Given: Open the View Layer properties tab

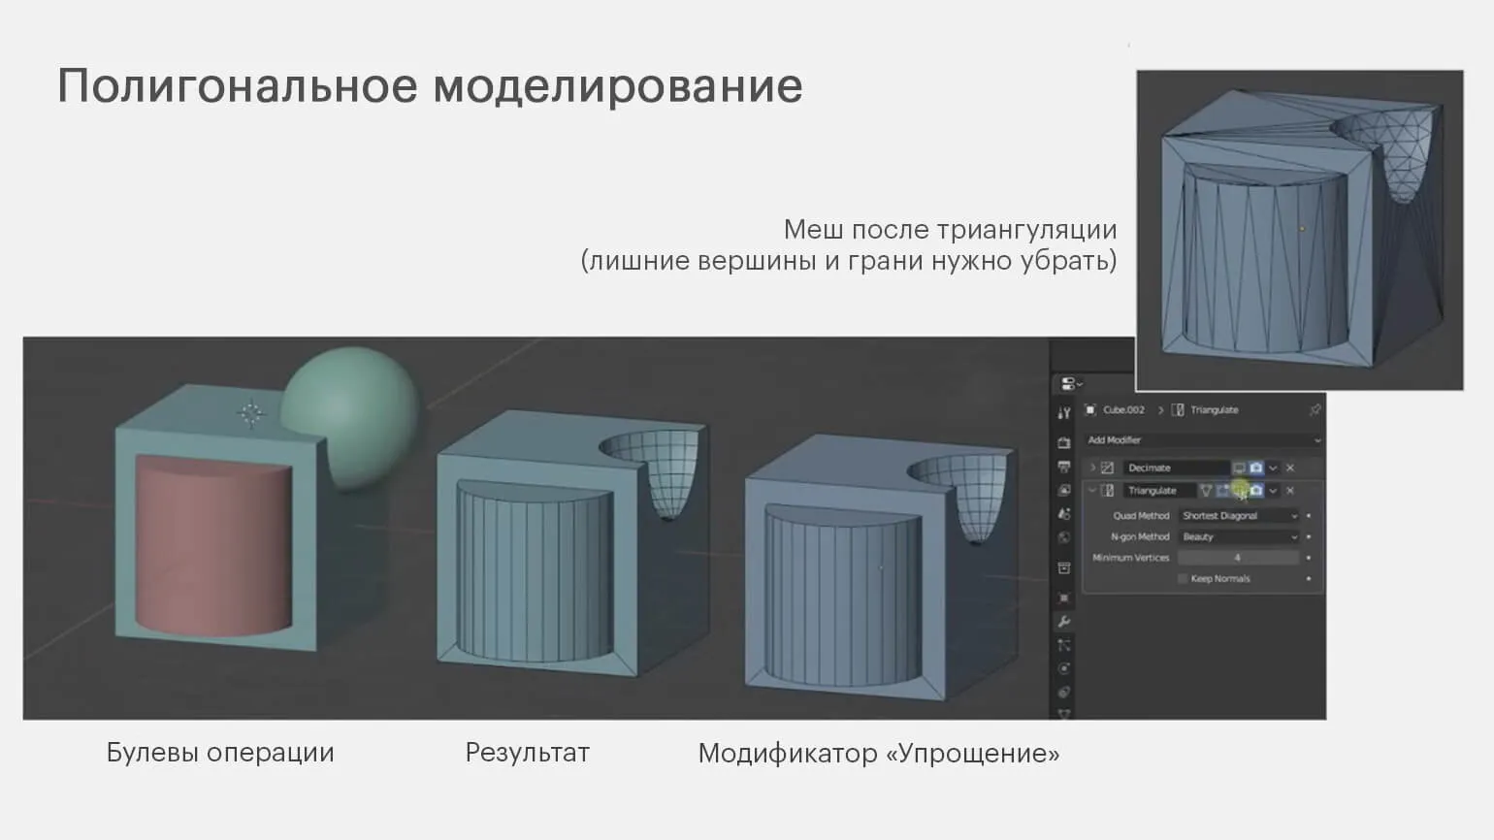Looking at the screenshot, I should tap(1064, 491).
